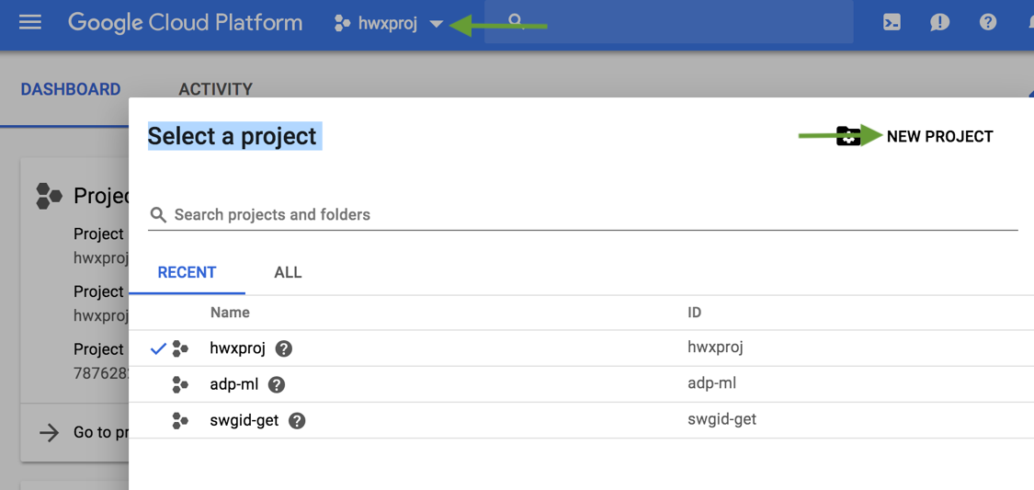Select the checked hwxproj project row

click(x=581, y=348)
